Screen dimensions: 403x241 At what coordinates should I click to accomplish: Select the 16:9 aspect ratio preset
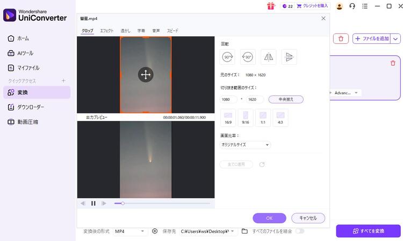pos(228,118)
